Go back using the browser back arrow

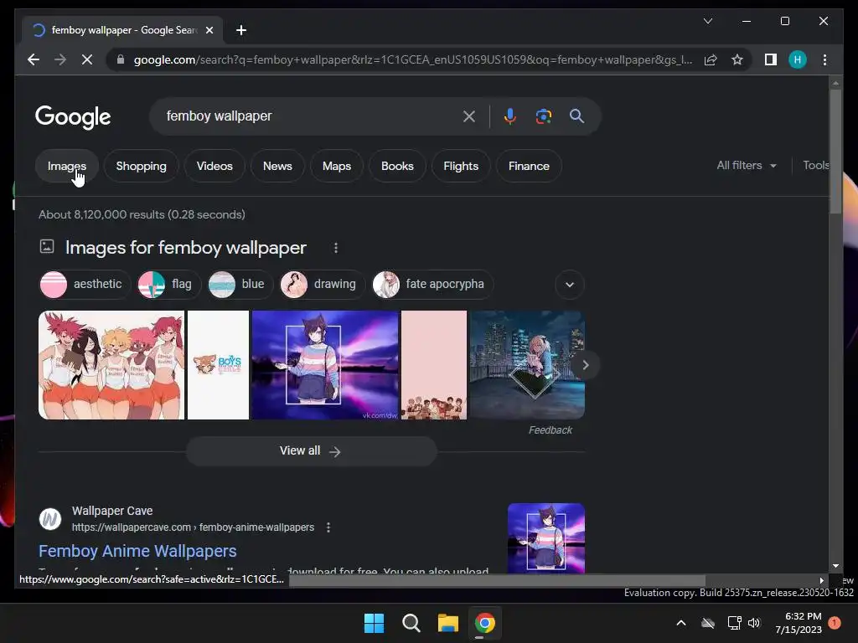point(34,59)
